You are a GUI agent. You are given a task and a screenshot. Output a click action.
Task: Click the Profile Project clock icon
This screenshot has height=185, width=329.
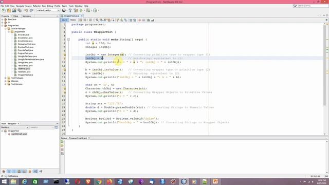pos(95,10)
